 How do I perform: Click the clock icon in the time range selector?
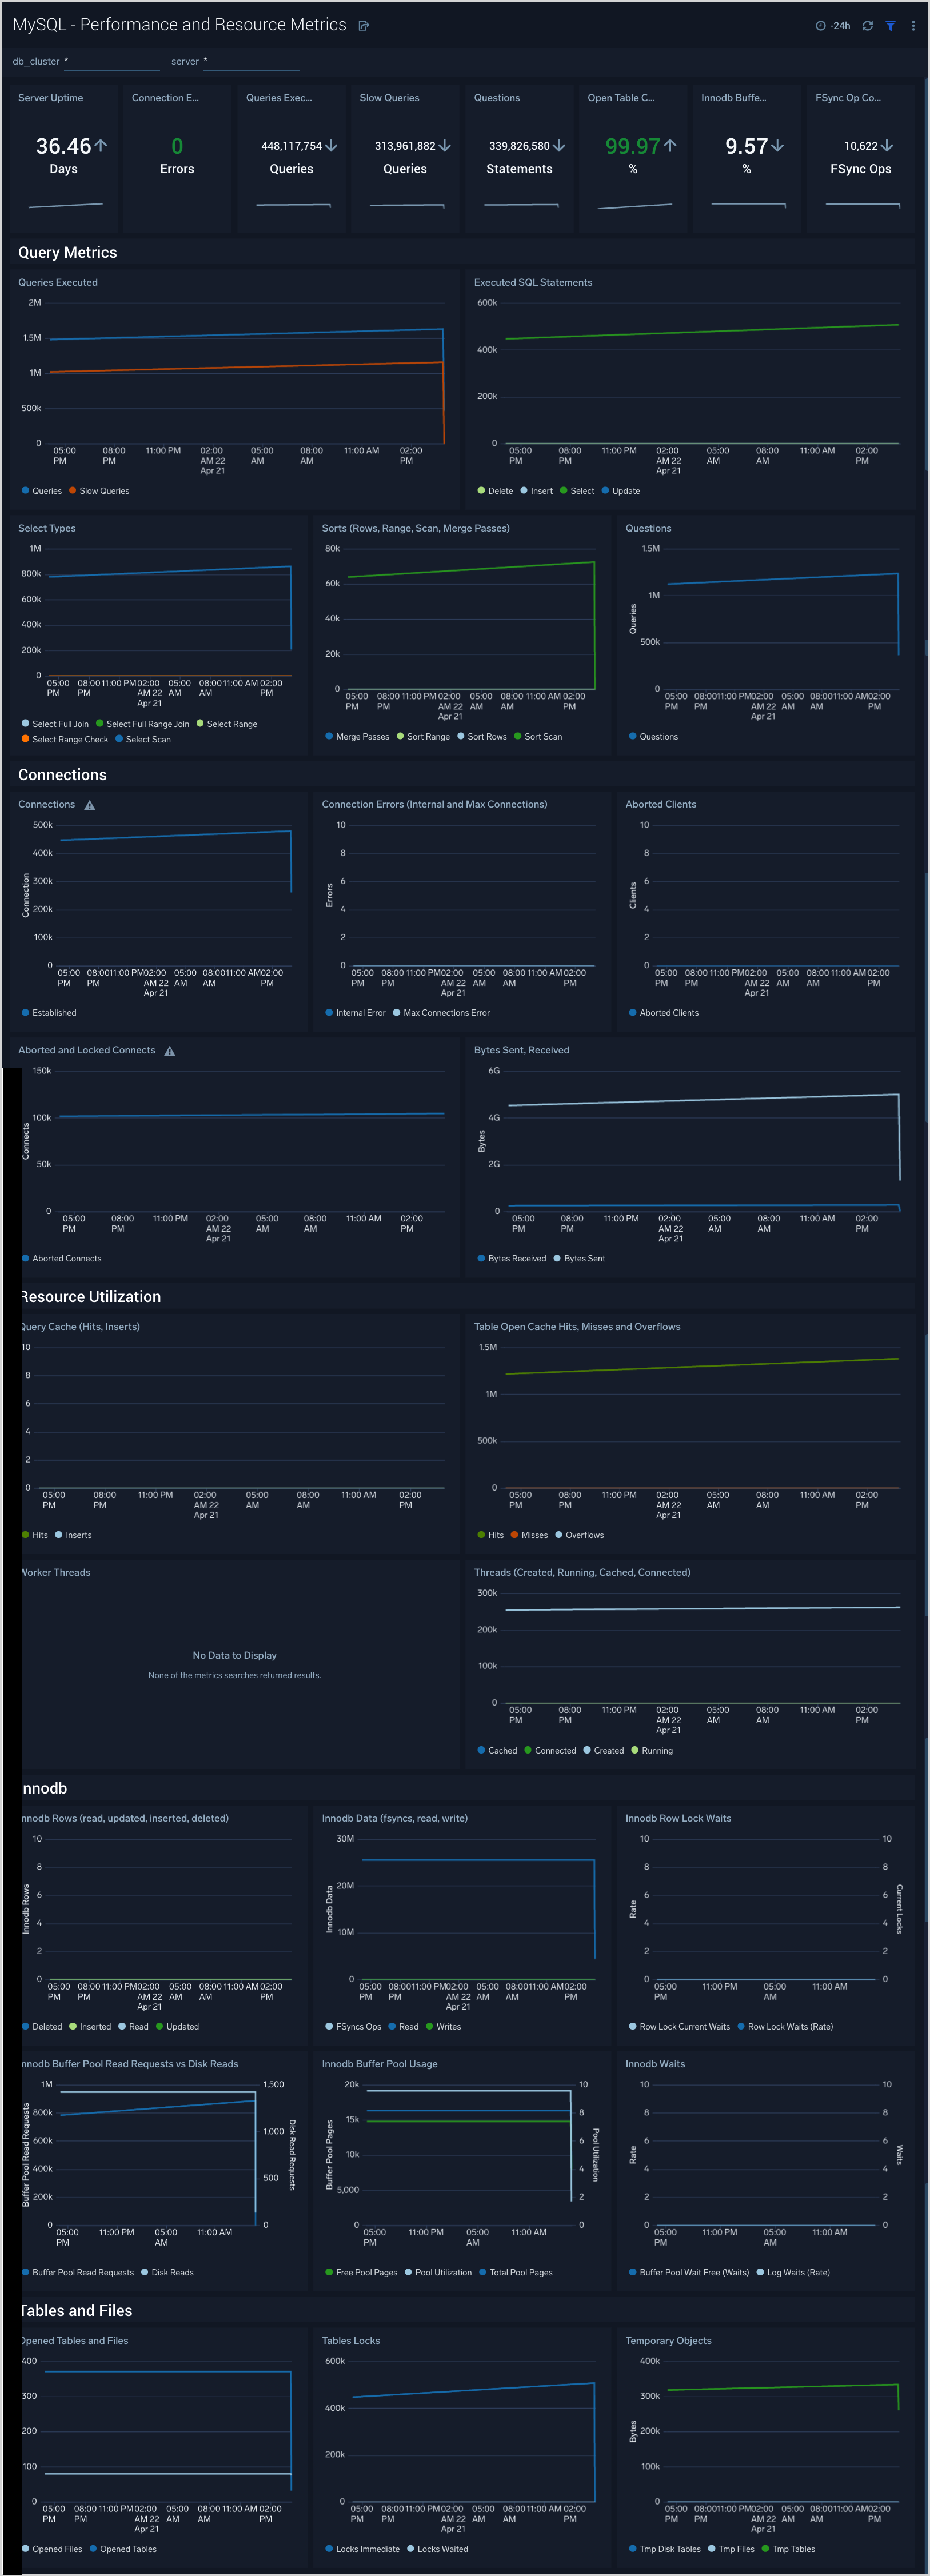(821, 25)
